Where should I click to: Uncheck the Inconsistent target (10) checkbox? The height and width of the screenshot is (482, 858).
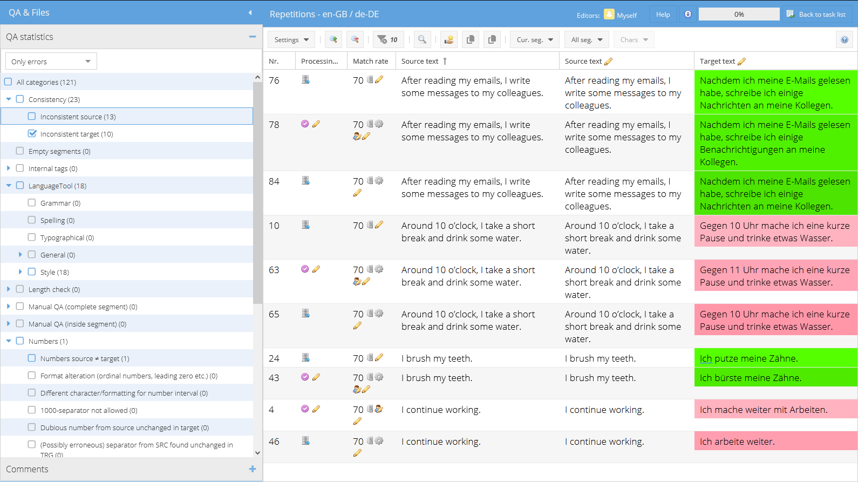(32, 133)
